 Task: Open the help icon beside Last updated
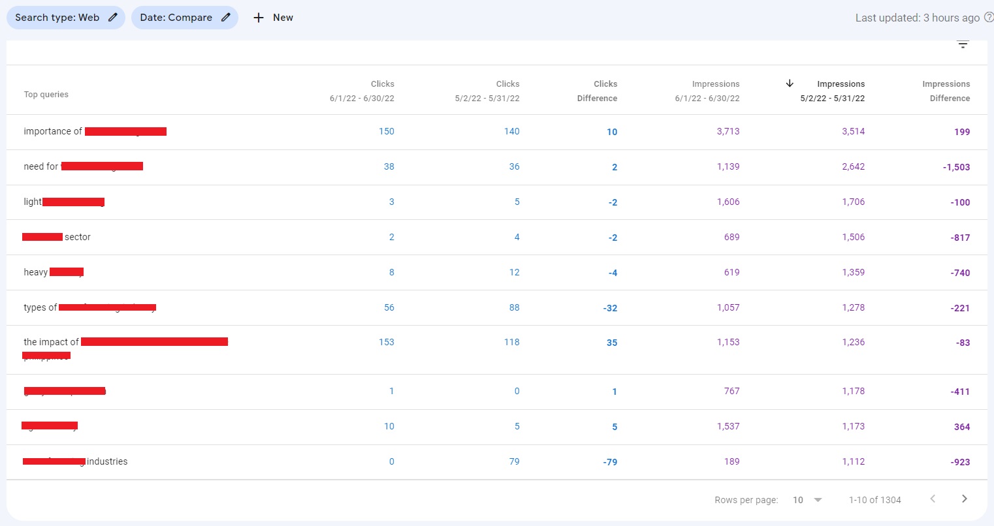point(988,18)
